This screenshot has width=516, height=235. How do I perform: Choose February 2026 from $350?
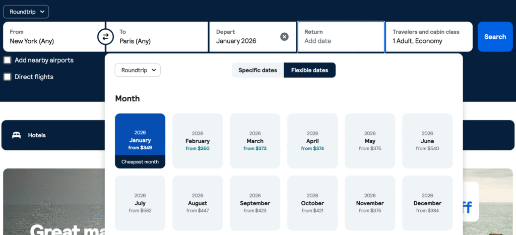coord(198,141)
